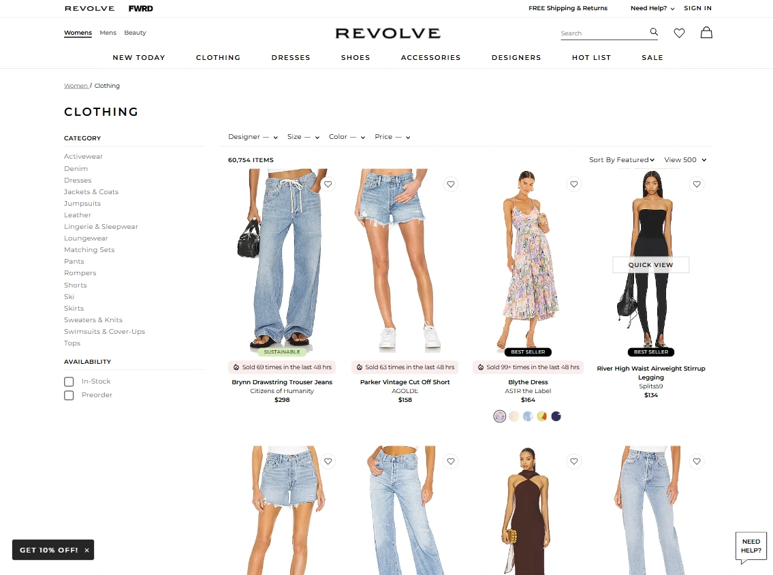Click the SIGN IN link
The height and width of the screenshot is (575, 773).
[x=697, y=8]
